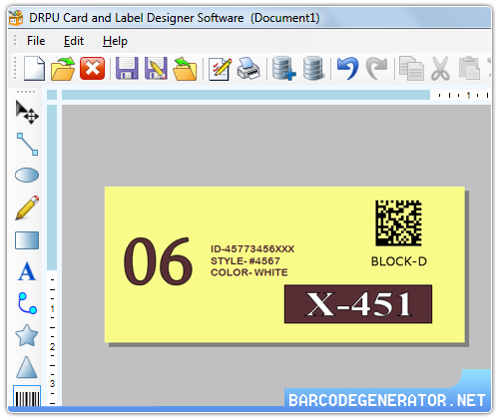Open the Edit menu
This screenshot has width=499, height=419.
click(x=74, y=41)
